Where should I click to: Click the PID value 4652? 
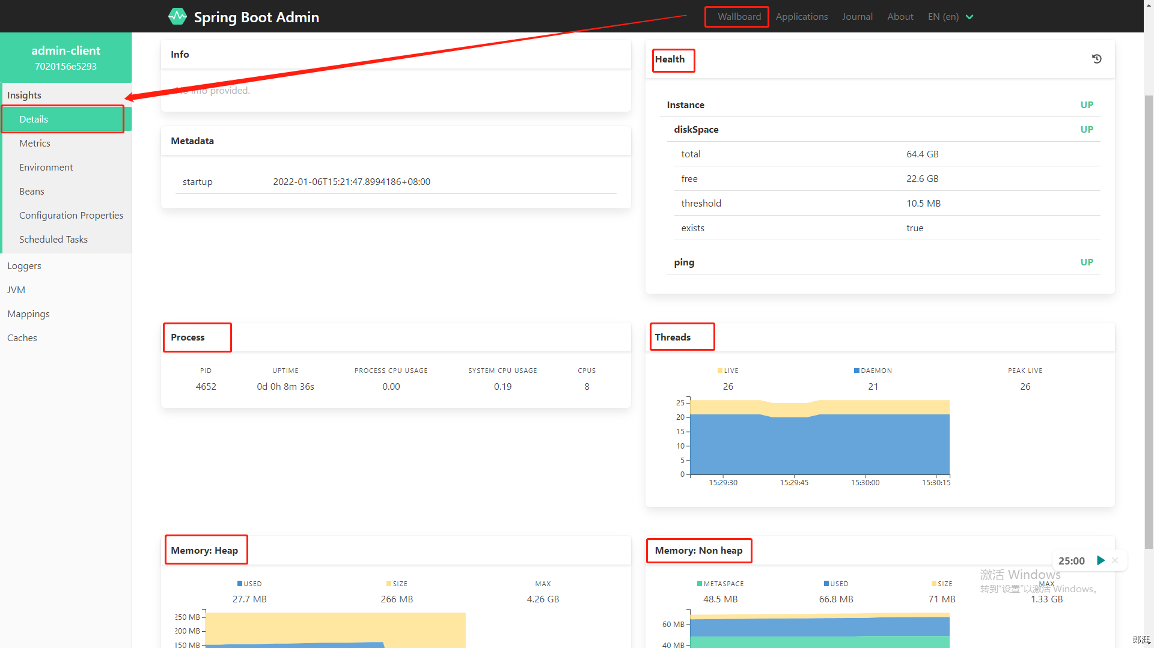coord(206,386)
